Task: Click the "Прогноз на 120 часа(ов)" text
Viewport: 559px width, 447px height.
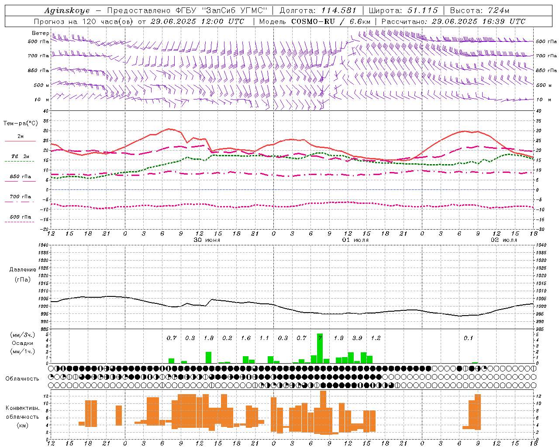Action: coord(83,21)
